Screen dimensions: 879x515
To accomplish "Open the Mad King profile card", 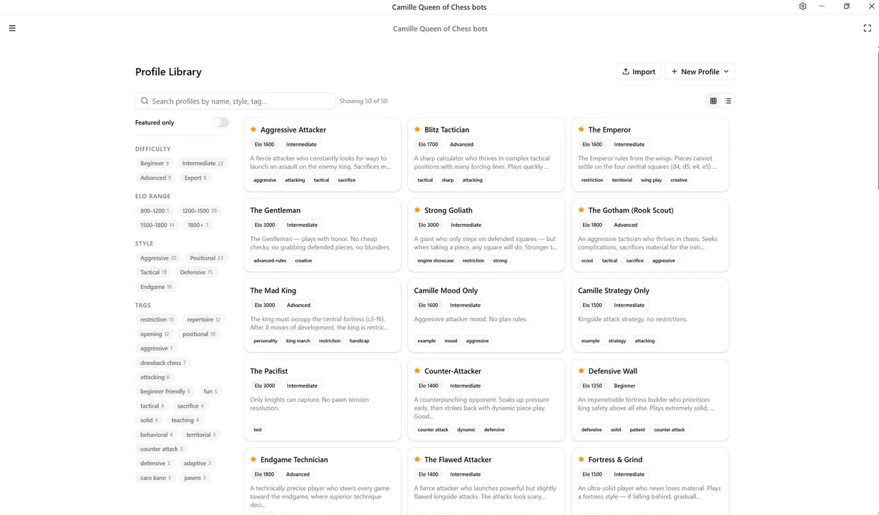I will click(323, 315).
